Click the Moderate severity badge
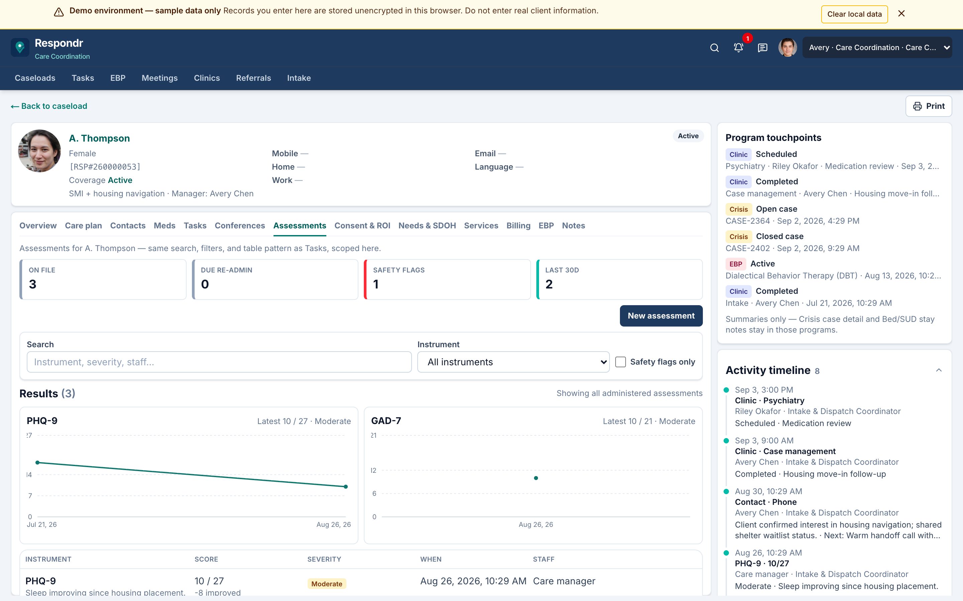The image size is (963, 601). [327, 584]
